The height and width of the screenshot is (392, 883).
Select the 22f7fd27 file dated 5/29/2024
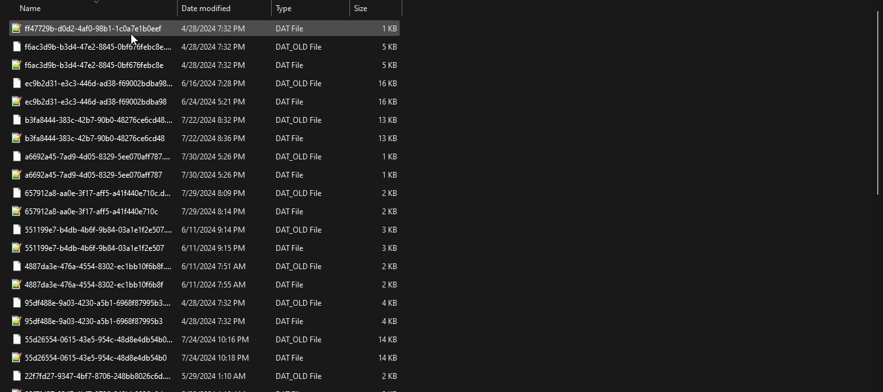[x=91, y=376]
